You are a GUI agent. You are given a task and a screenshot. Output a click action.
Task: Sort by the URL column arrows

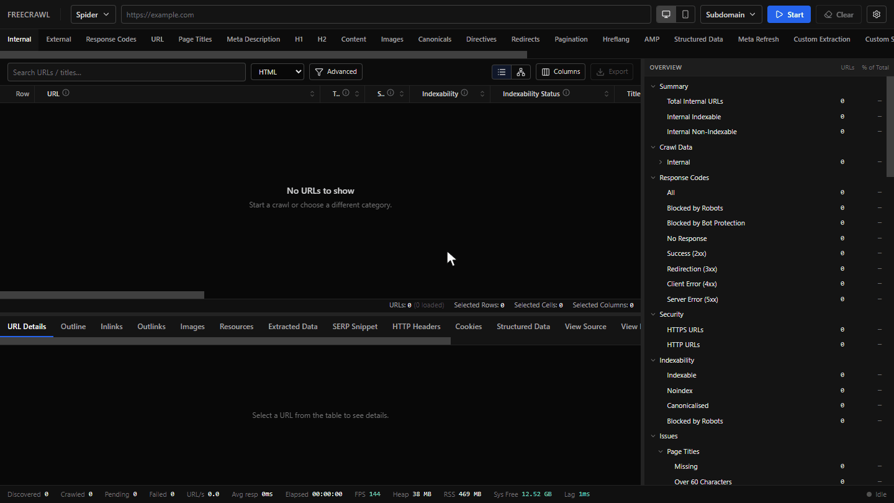[x=312, y=94]
